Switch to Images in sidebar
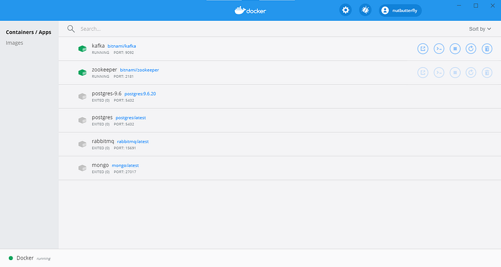Viewport: 501px width, 267px height. [x=14, y=43]
